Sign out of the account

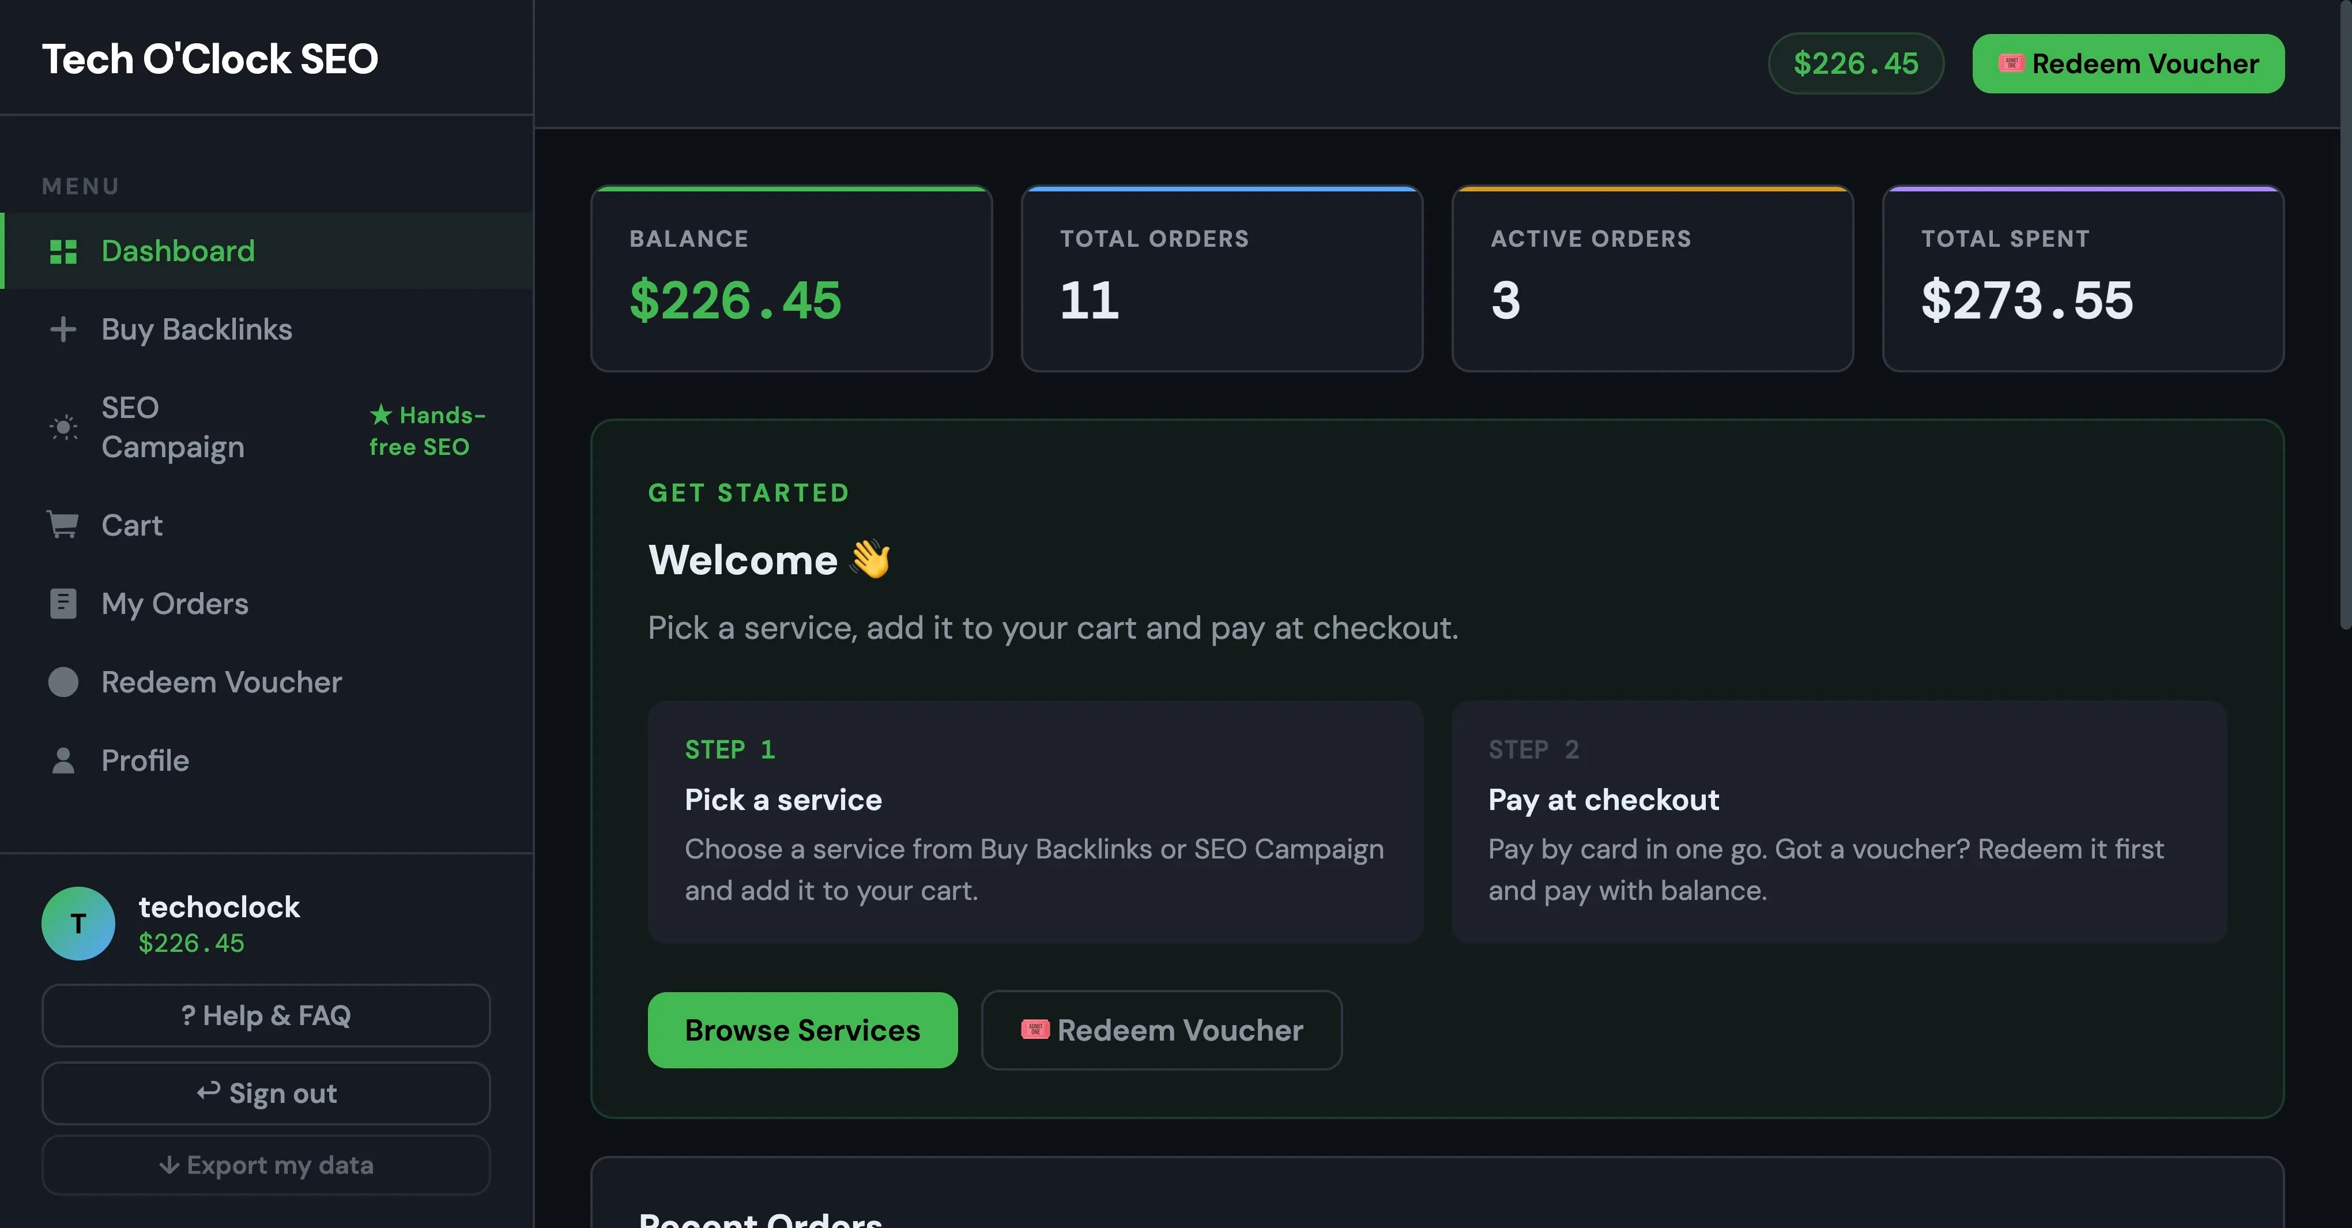[266, 1092]
